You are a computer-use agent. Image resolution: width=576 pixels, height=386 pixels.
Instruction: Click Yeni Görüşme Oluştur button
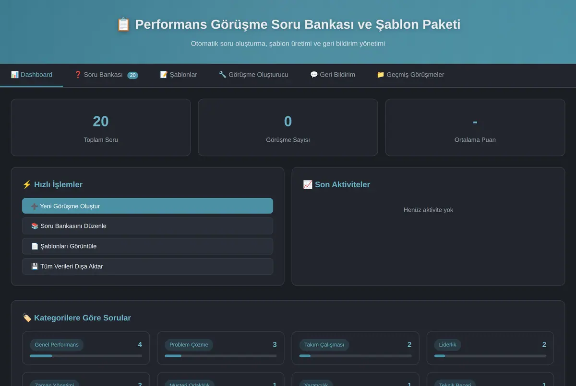pyautogui.click(x=147, y=206)
